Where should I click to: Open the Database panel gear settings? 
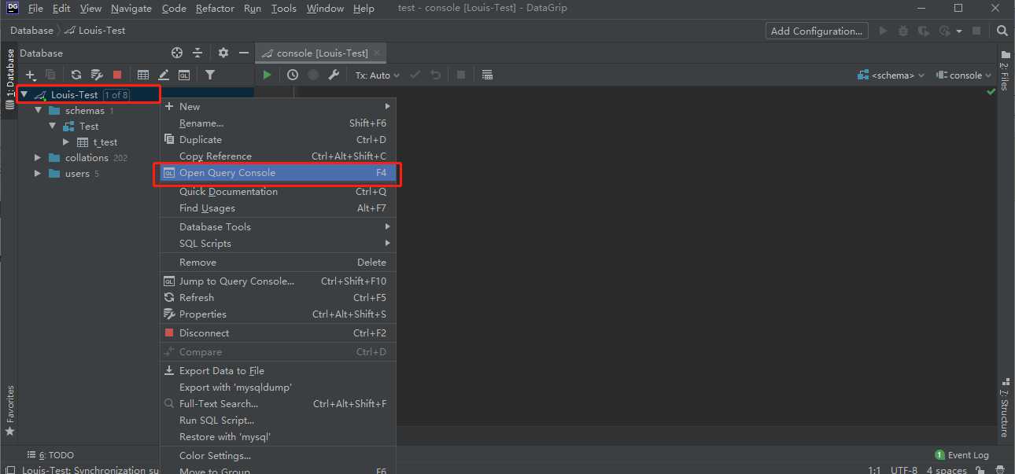point(223,53)
